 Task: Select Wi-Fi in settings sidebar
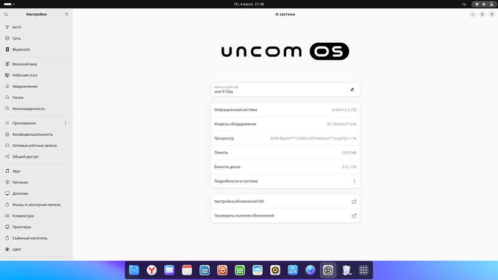(17, 27)
